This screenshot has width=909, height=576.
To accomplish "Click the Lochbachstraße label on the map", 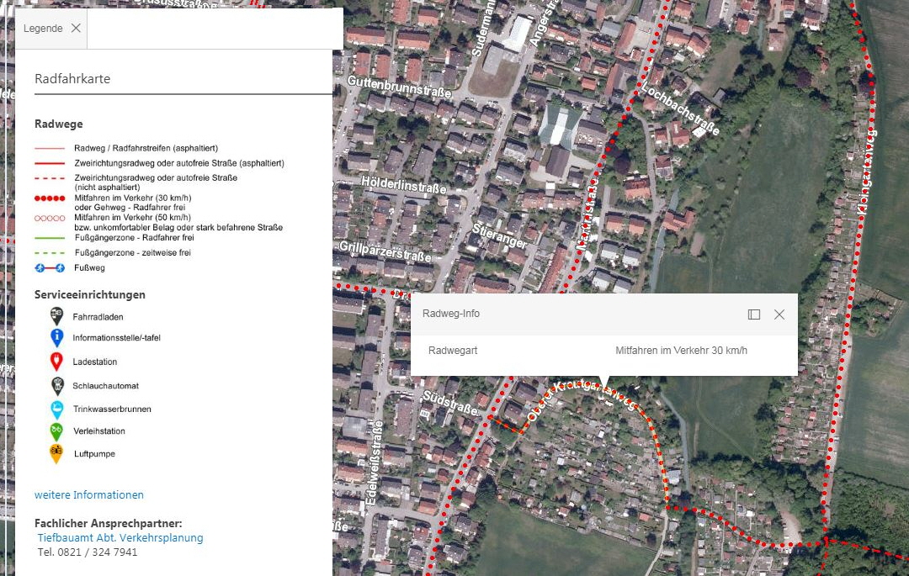I will tap(682, 109).
